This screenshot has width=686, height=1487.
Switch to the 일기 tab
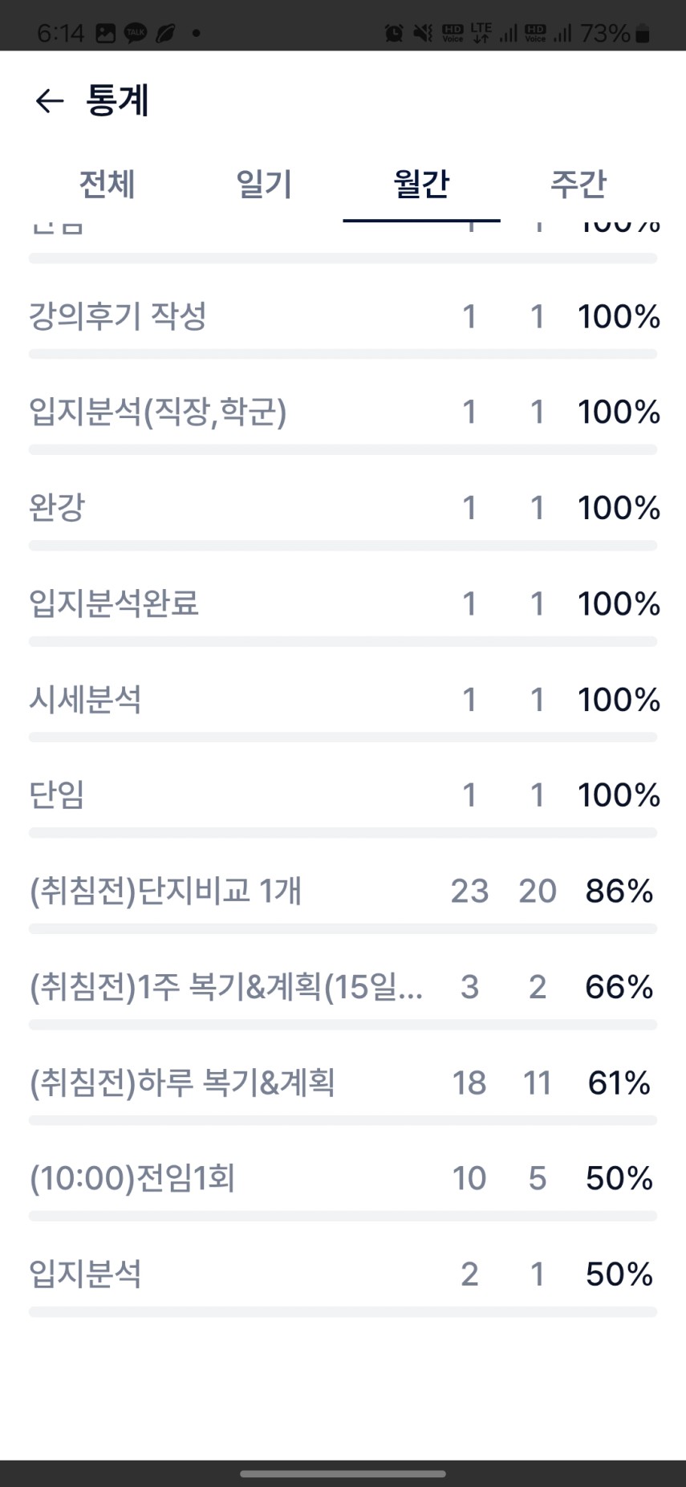pyautogui.click(x=264, y=184)
